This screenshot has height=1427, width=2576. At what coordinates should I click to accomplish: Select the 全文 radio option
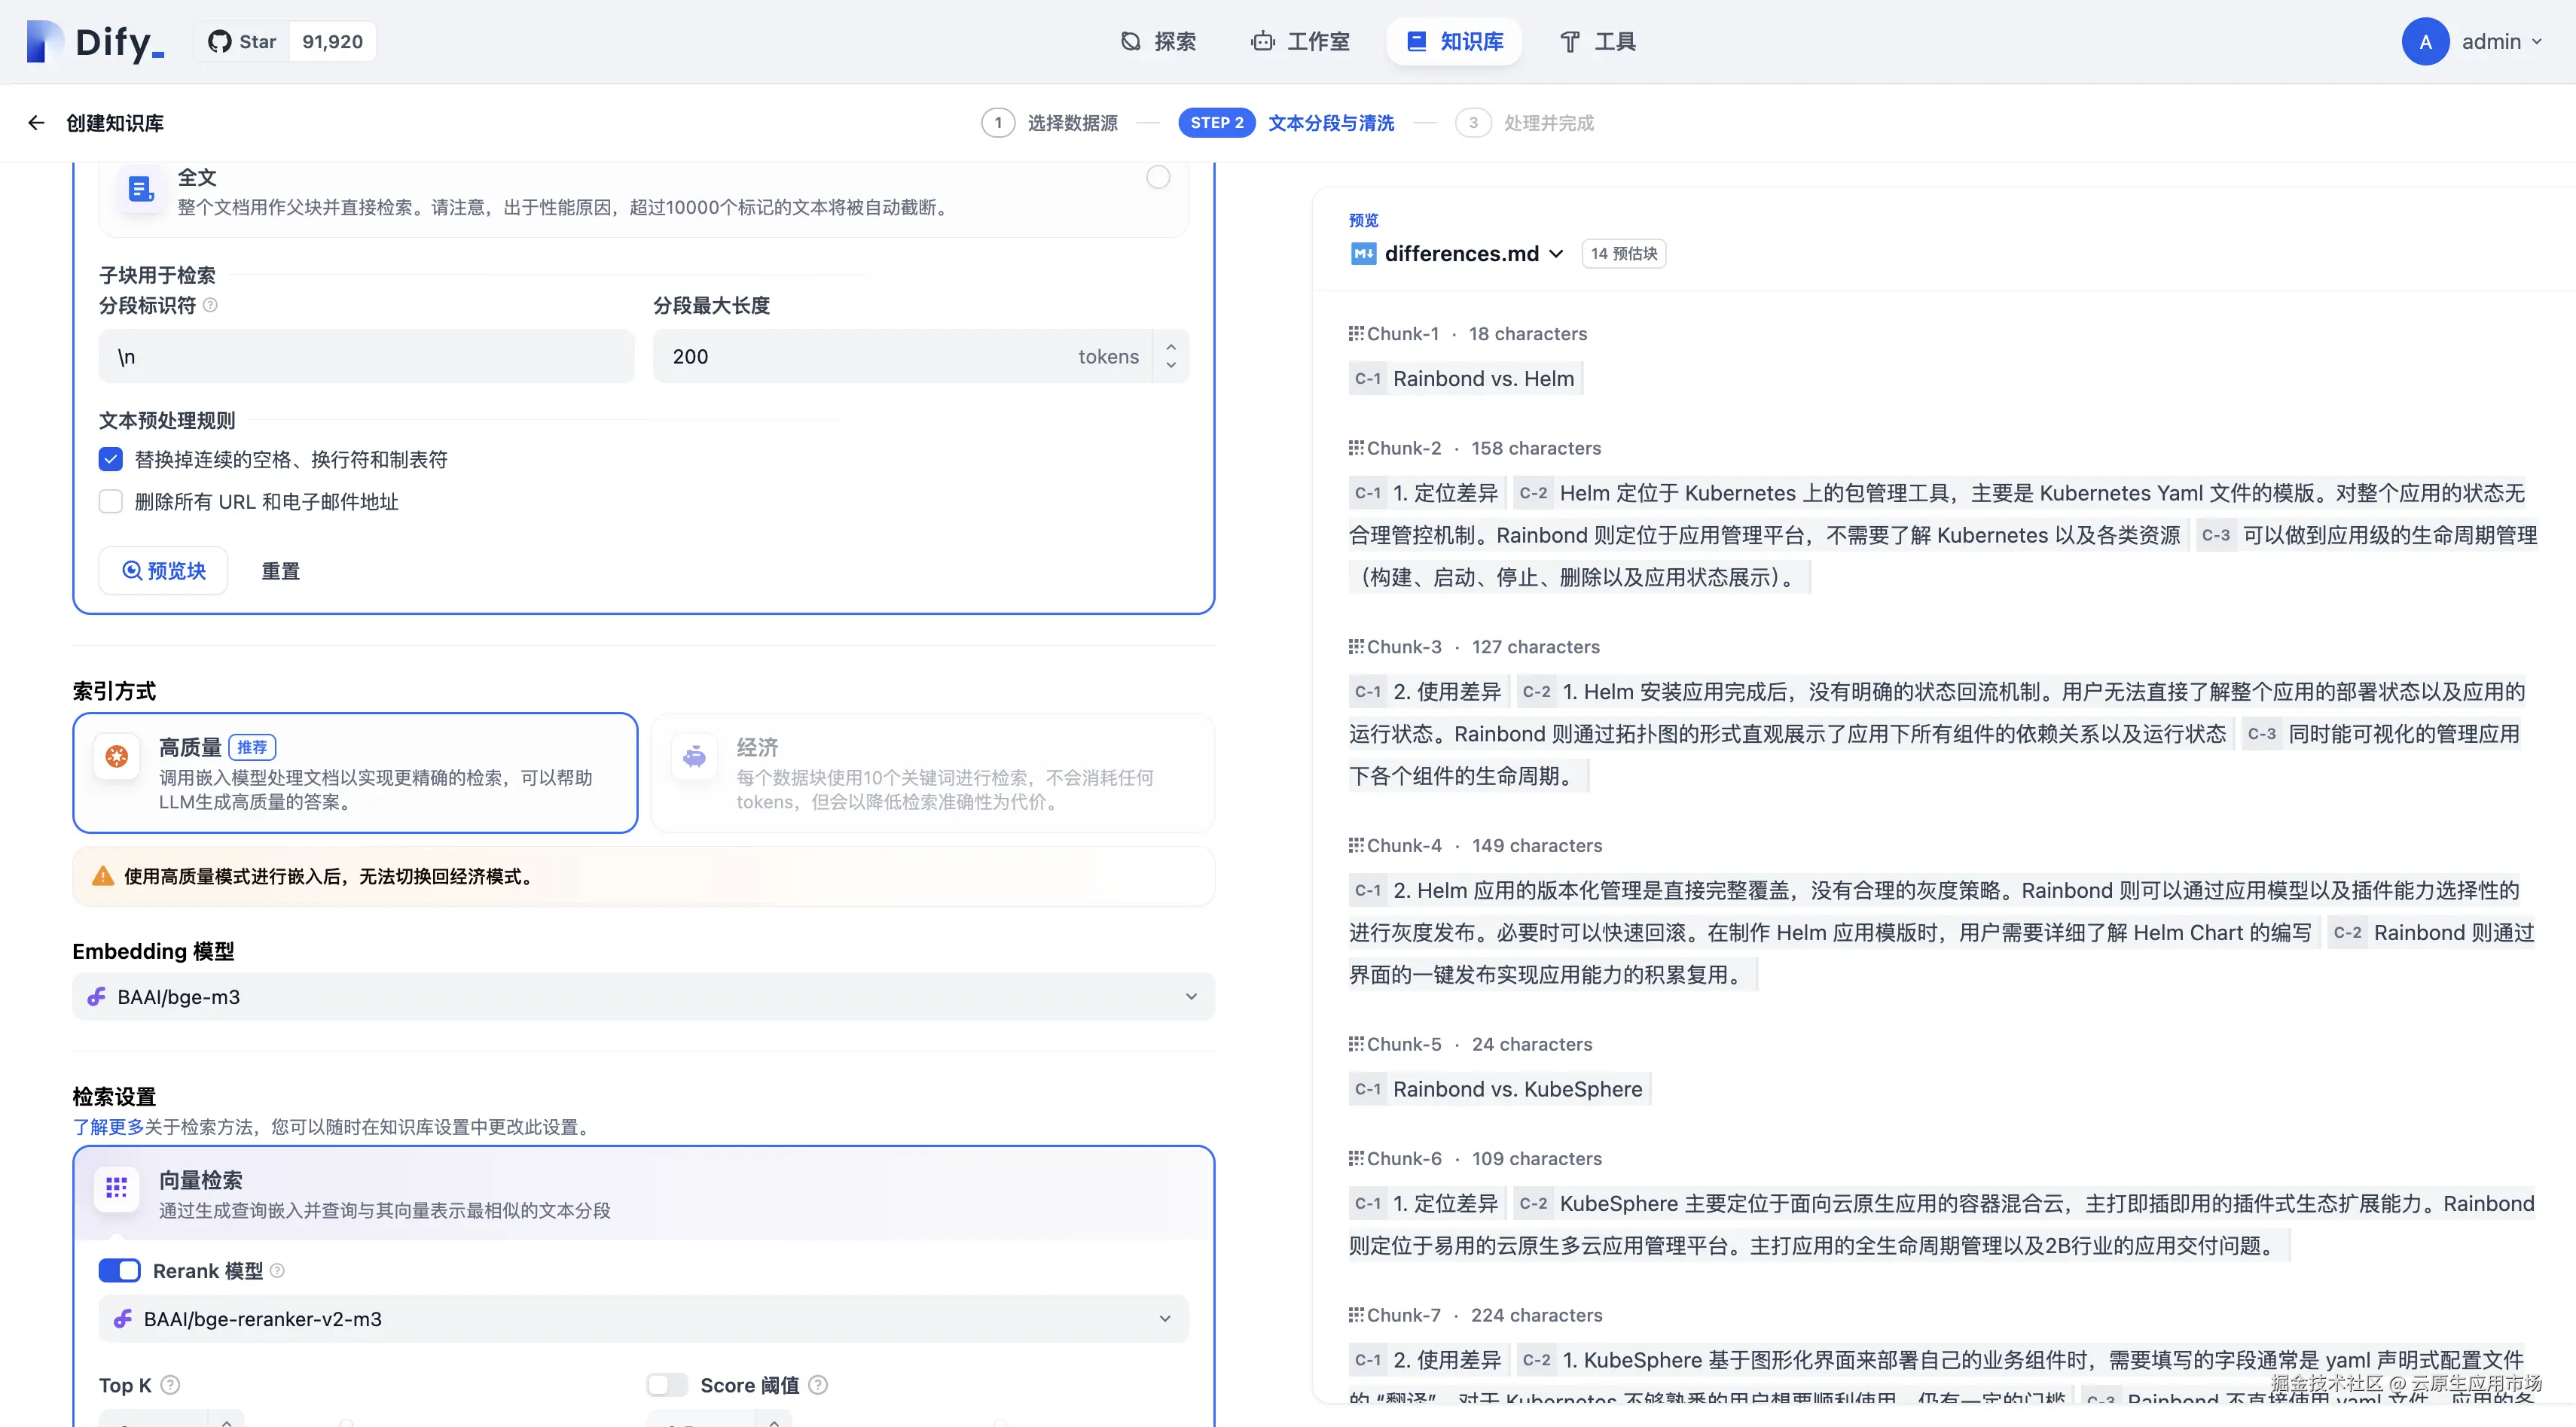tap(1158, 178)
